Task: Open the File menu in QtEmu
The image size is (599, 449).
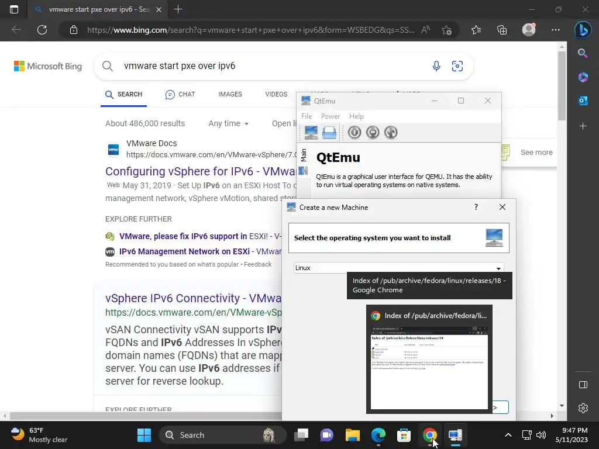Action: click(307, 116)
